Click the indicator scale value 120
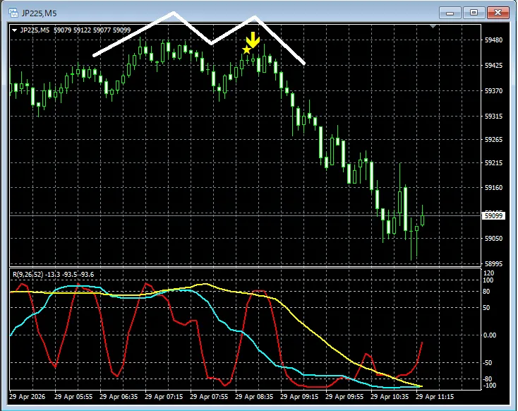The height and width of the screenshot is (411, 518). click(x=489, y=273)
